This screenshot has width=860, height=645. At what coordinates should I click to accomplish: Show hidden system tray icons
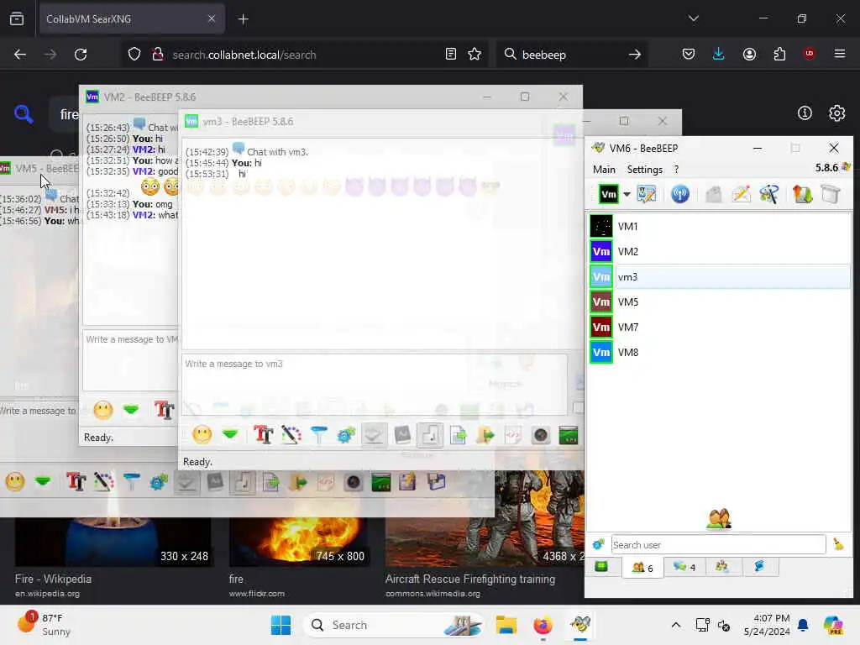coord(676,625)
